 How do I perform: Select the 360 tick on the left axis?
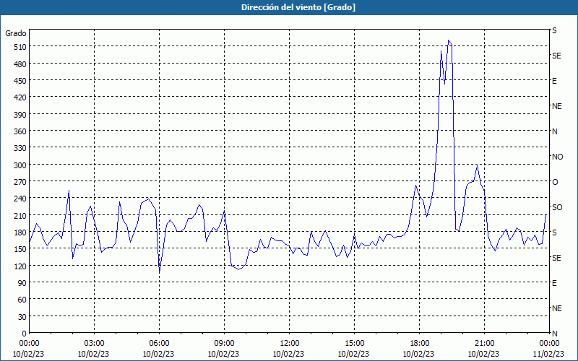pyautogui.click(x=20, y=131)
